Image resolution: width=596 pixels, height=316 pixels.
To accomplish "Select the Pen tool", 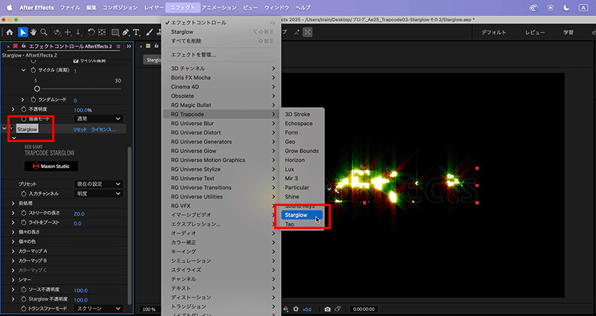I will (126, 32).
